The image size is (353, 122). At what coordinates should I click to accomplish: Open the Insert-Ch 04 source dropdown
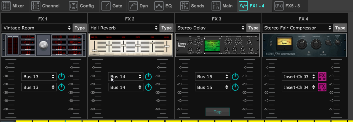(x=299, y=87)
